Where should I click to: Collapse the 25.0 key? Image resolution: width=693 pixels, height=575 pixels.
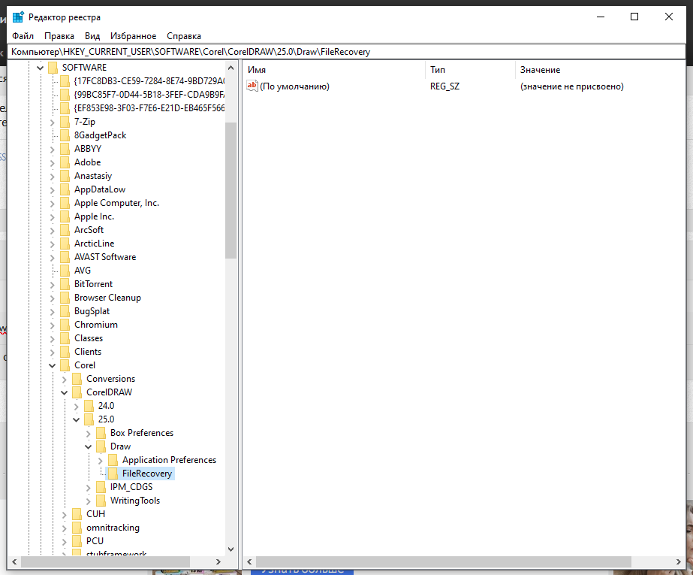pos(77,419)
